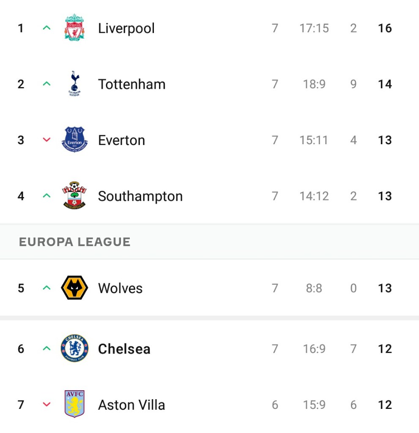The image size is (419, 433).
Task: Click the Liverpool club crest
Action: coord(74,28)
